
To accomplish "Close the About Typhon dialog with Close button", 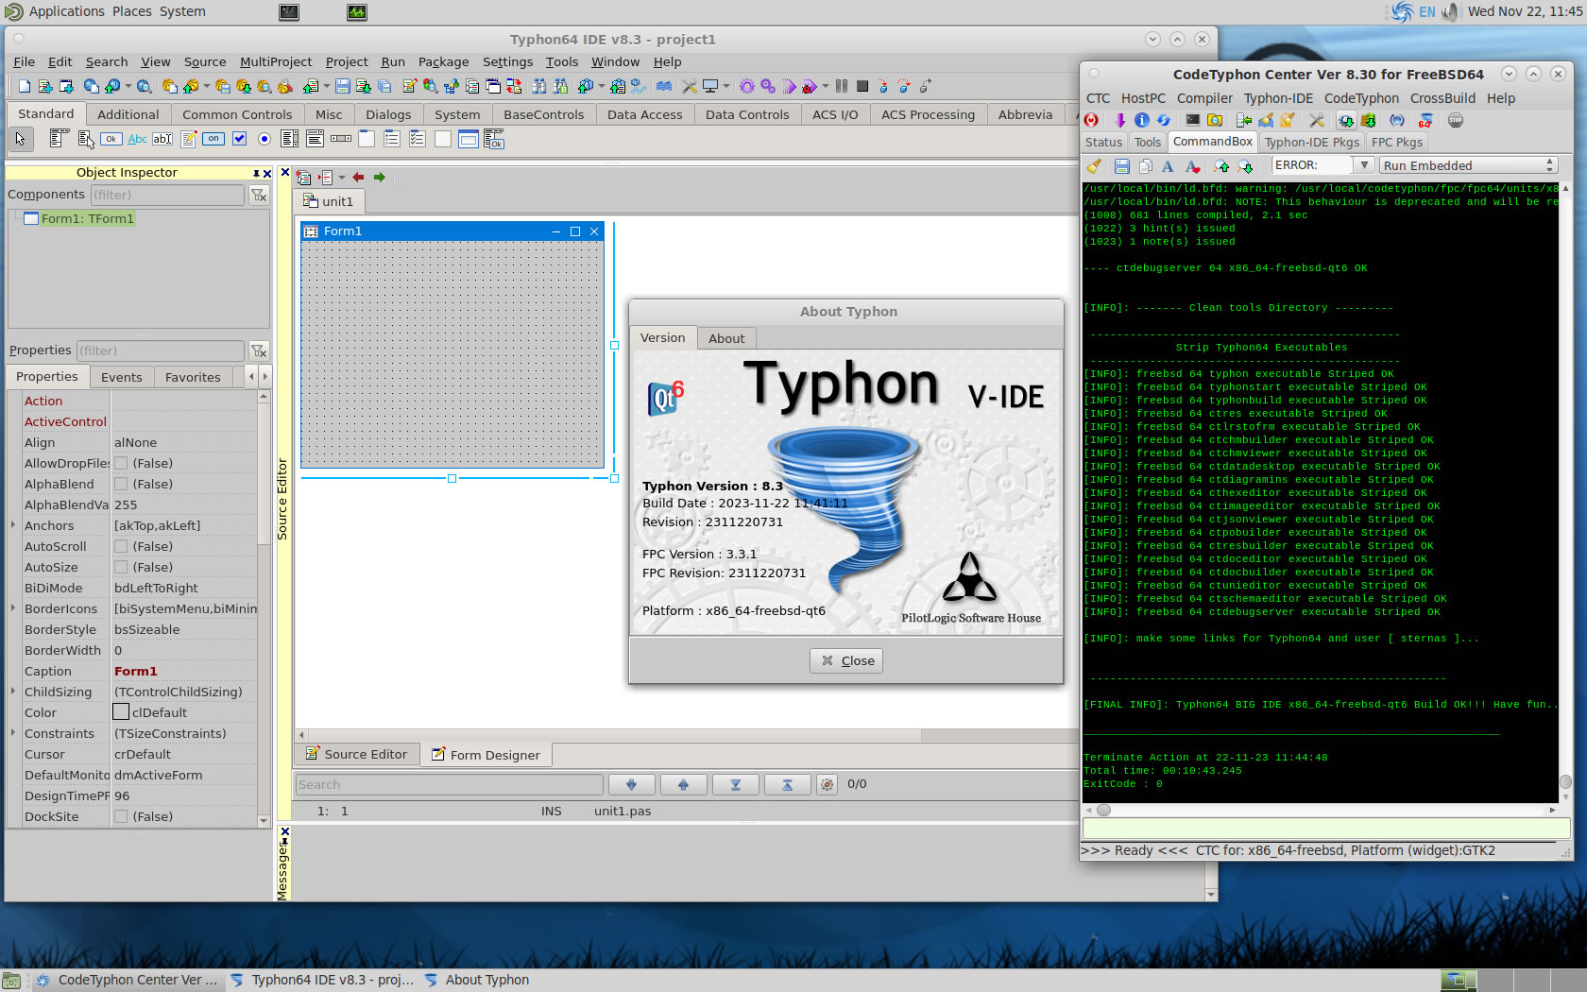I will (x=846, y=660).
